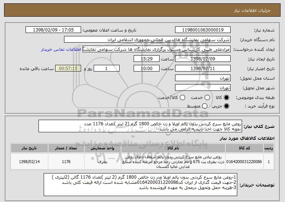285x202 pixels.
Task: Select the کالا/خدمت radio button
Action: pos(182,97)
